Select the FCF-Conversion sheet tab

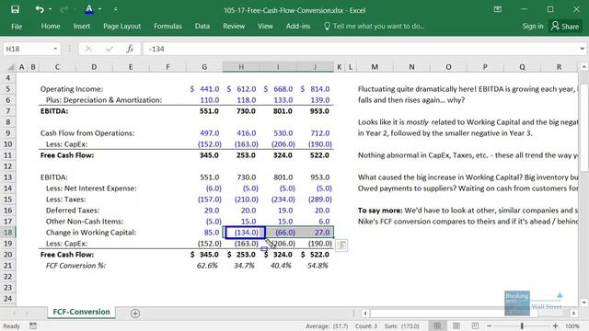tap(82, 312)
